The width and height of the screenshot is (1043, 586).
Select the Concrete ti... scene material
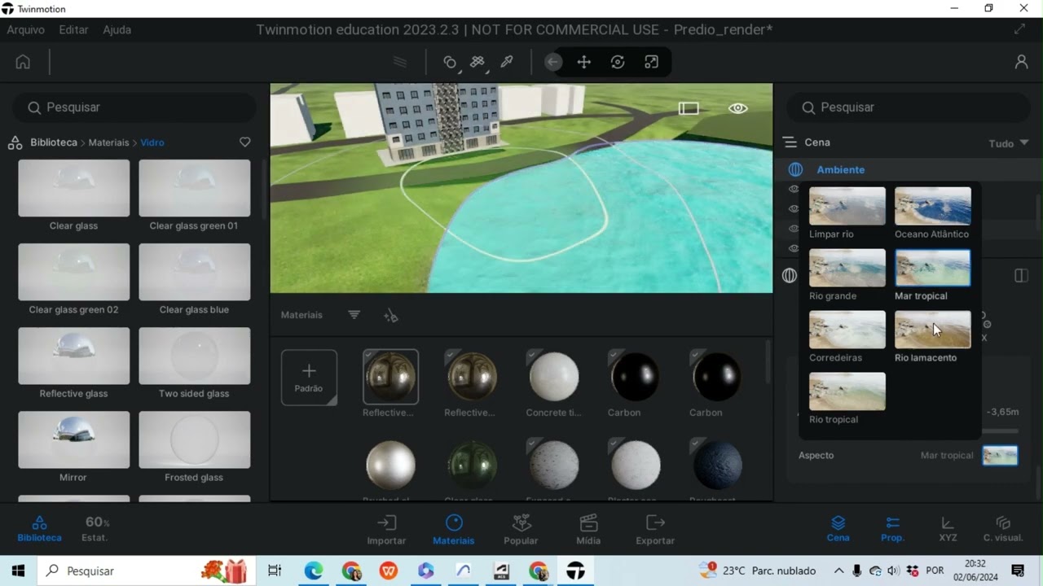(554, 377)
